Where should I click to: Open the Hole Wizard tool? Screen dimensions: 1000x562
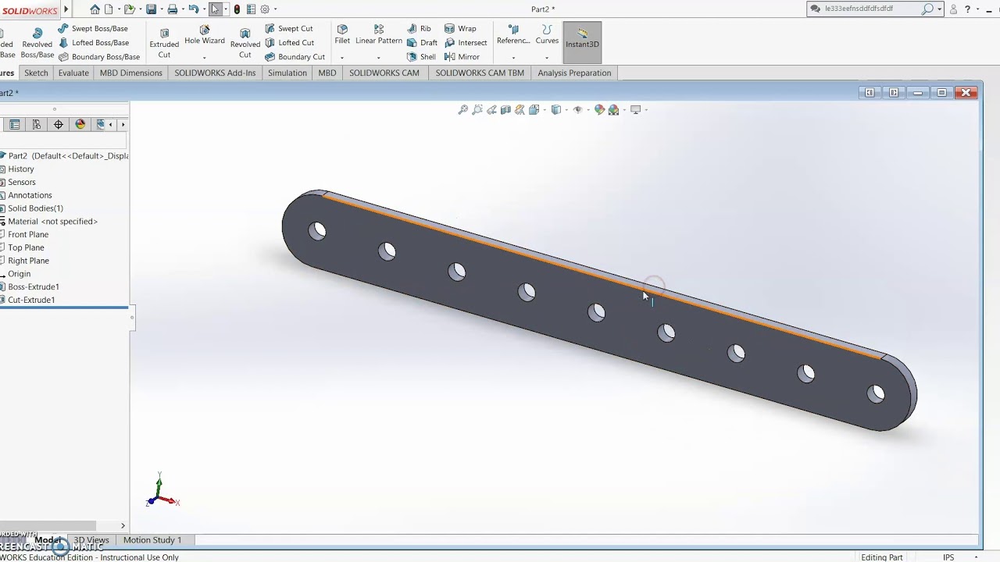tap(204, 35)
